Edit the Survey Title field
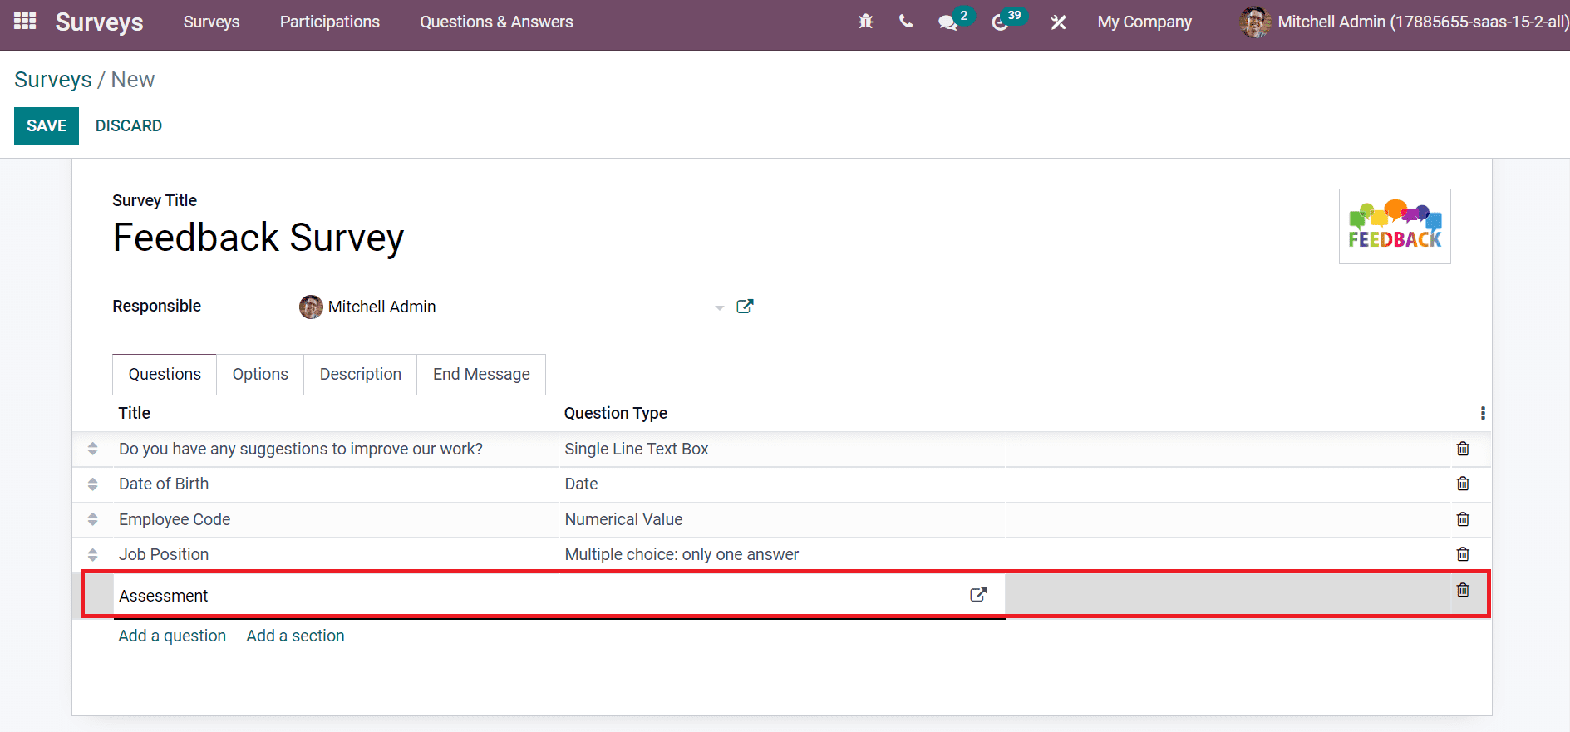This screenshot has width=1570, height=732. coord(479,238)
